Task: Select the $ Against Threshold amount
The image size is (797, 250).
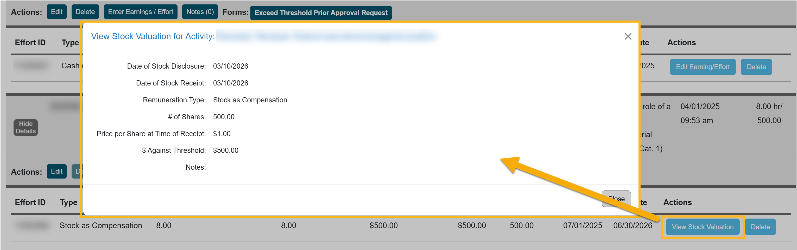Action: [x=226, y=150]
